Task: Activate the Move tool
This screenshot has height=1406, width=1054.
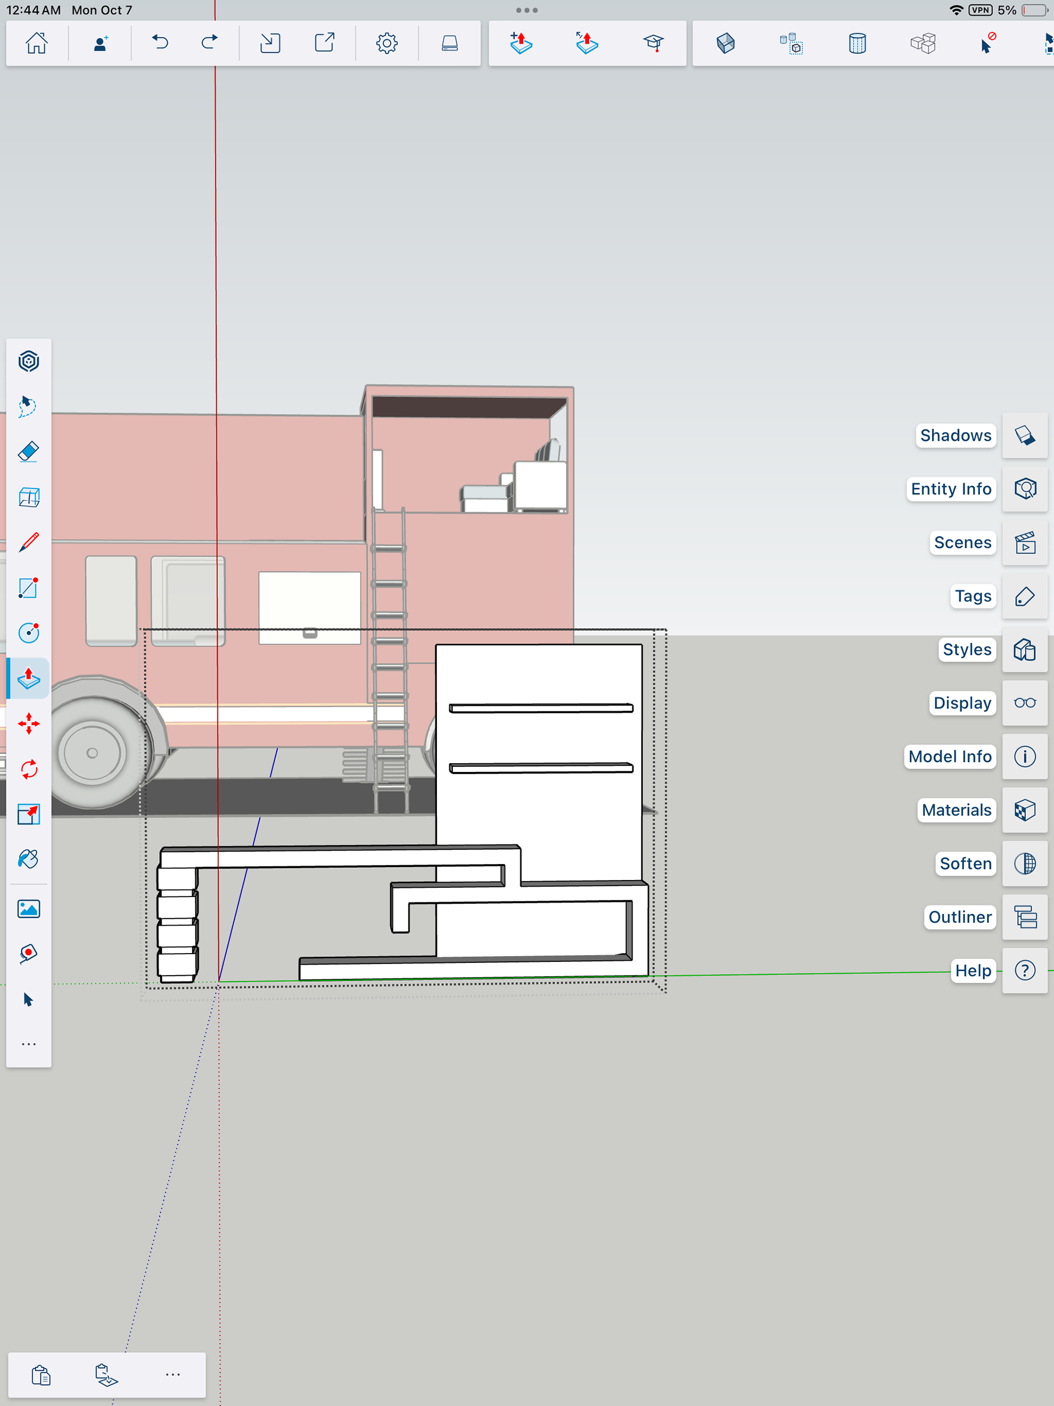Action: pyautogui.click(x=29, y=724)
